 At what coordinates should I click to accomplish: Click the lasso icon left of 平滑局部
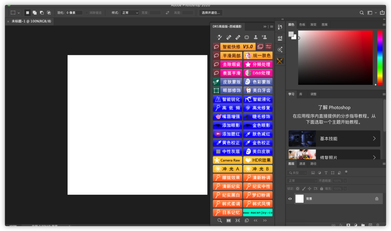pyautogui.click(x=216, y=56)
